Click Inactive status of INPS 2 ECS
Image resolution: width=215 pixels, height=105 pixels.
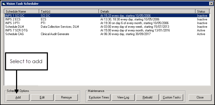click(202, 19)
